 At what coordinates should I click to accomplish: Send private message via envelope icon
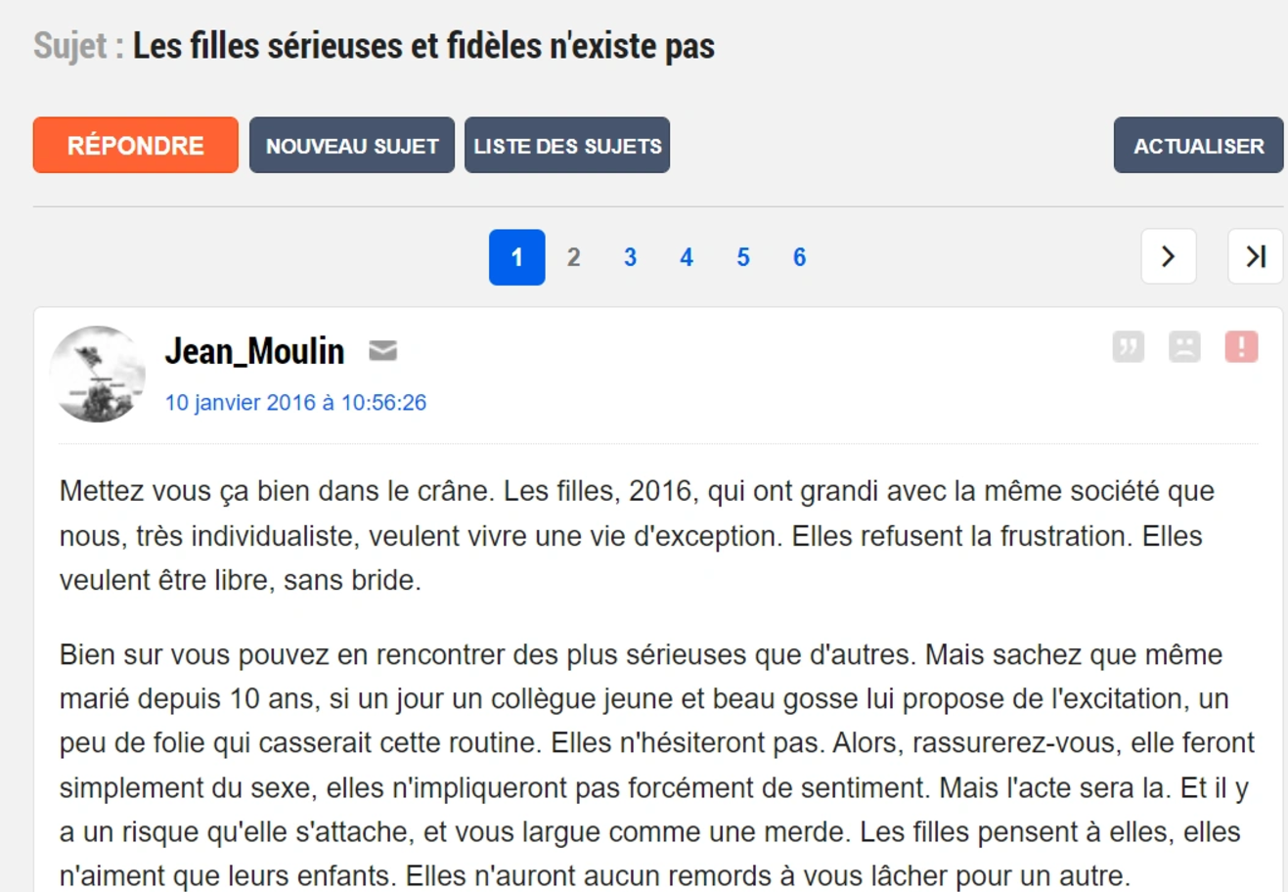(x=382, y=350)
